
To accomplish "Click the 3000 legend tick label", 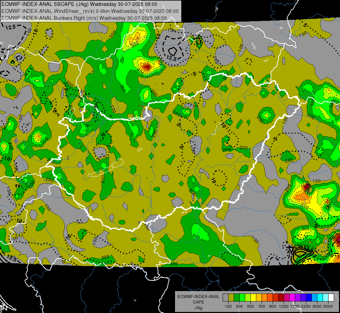I will (x=317, y=306).
